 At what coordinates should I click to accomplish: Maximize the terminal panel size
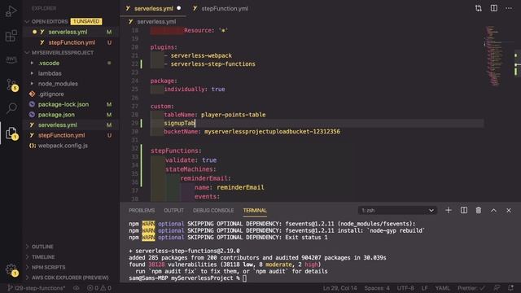[x=493, y=210]
